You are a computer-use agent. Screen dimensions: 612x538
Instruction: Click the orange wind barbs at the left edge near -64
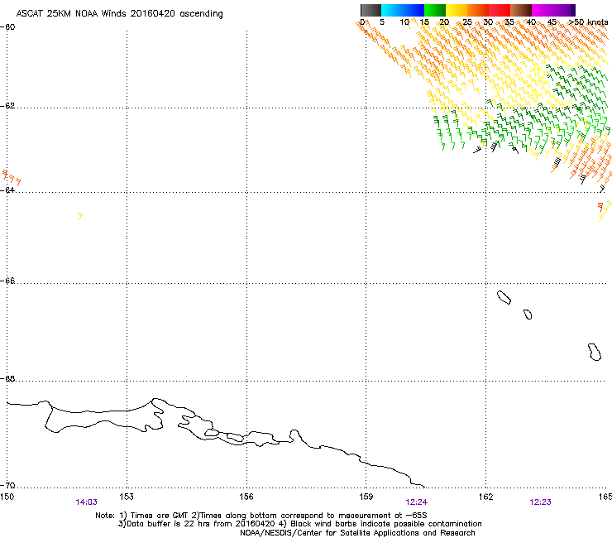coord(12,178)
